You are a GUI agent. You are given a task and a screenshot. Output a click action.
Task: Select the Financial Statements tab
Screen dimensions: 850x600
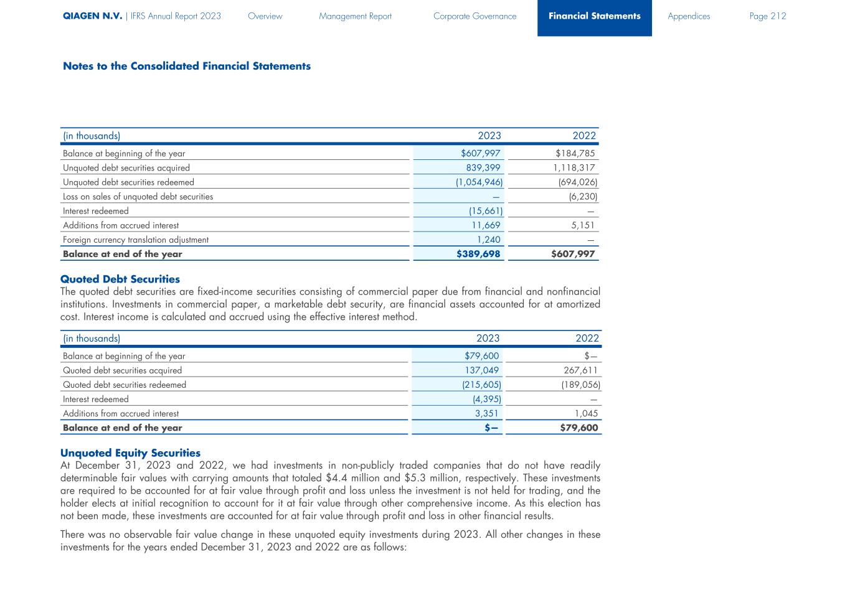(594, 16)
